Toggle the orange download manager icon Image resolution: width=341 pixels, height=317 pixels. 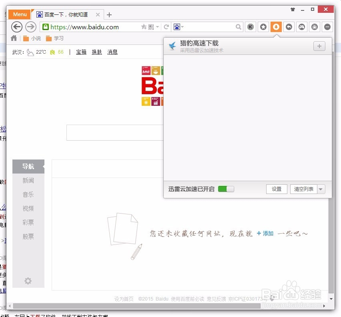coord(276,27)
